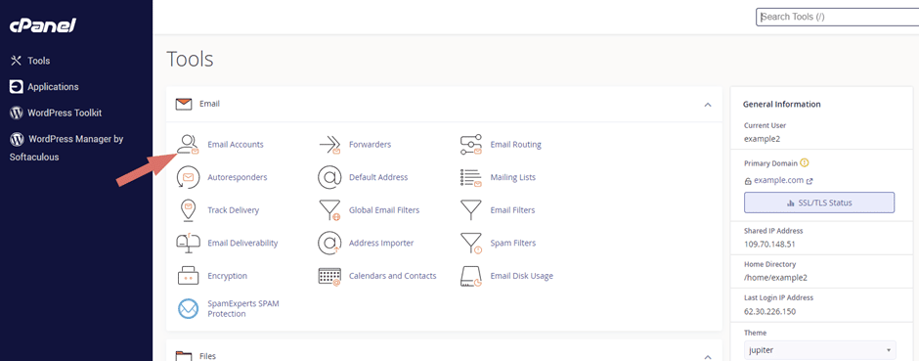Select Applications in the sidebar menu
The image size is (919, 361).
53,87
